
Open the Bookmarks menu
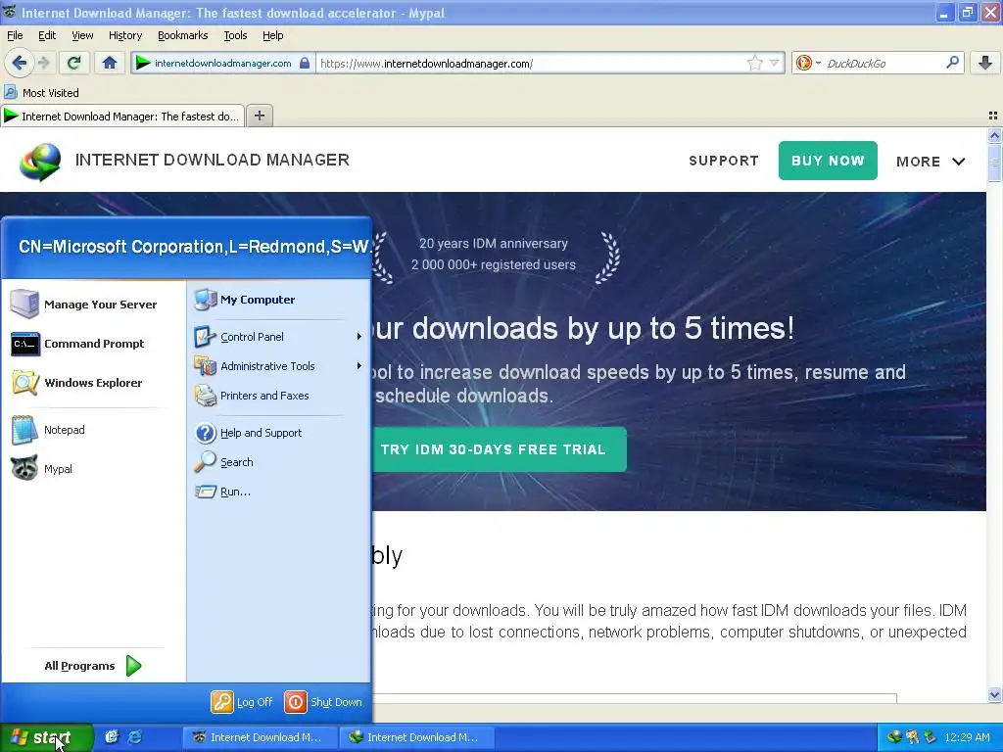(182, 35)
